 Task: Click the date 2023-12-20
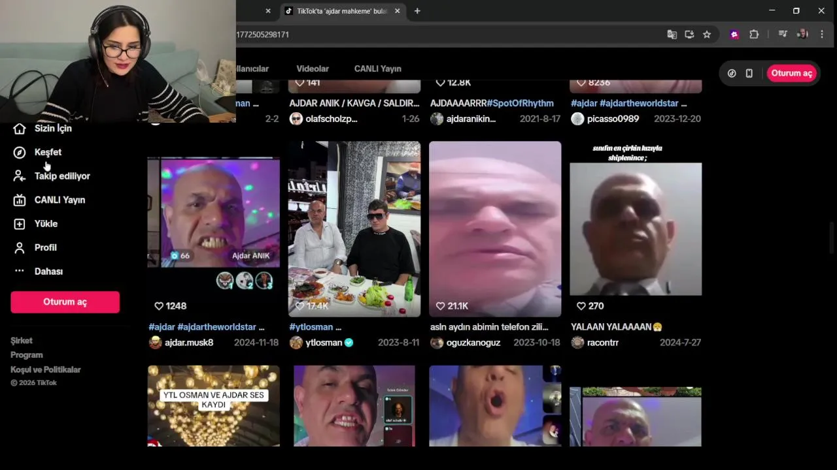677,119
